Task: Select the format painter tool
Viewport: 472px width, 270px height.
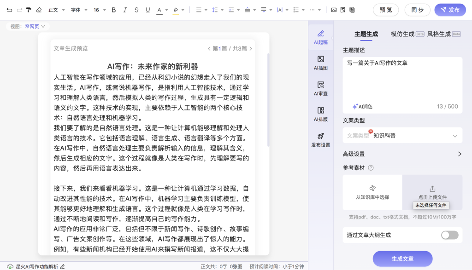Action: point(29,10)
